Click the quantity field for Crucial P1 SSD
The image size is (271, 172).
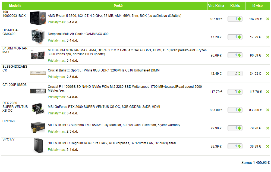pyautogui.click(x=235, y=92)
